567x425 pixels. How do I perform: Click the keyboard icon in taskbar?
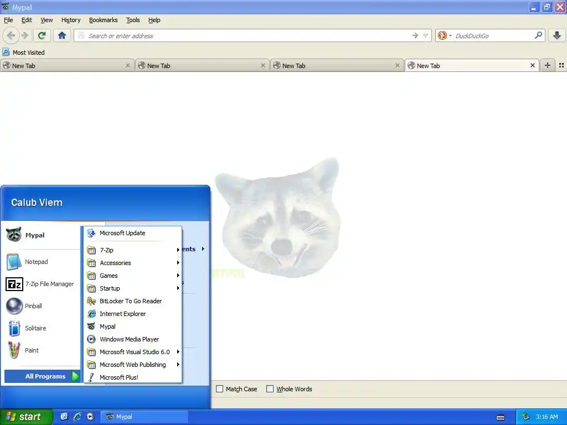coord(501,417)
